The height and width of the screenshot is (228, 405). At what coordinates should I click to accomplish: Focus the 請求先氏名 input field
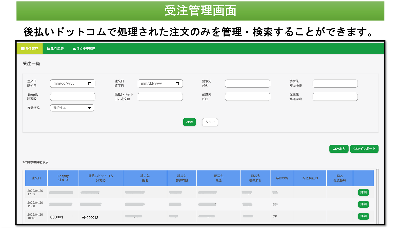pyautogui.click(x=248, y=84)
